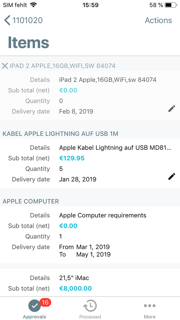Screen dimensions: 180x320
Task: Tap the X icon on the iPad 2 item
Action: tap(5, 66)
